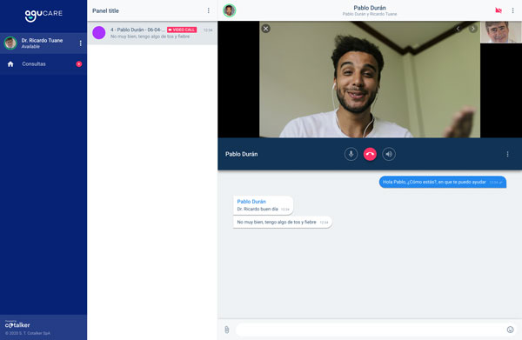Click the Available status text

[x=30, y=47]
